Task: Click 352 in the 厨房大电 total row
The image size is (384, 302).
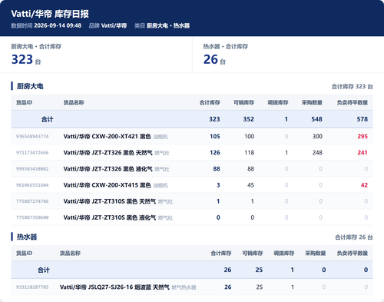Action: (x=249, y=119)
